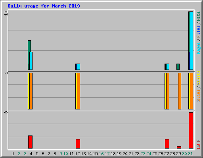Screen dimensions: 203x158
Task: Click the cyan 'Pages' legend label
Action: tap(198, 48)
